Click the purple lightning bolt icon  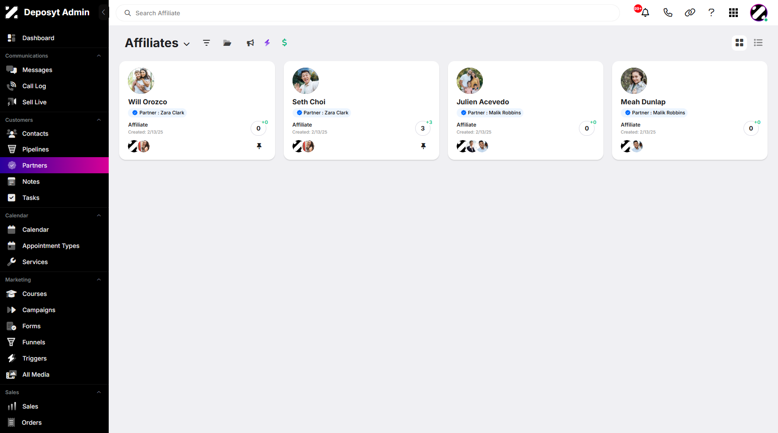[267, 43]
